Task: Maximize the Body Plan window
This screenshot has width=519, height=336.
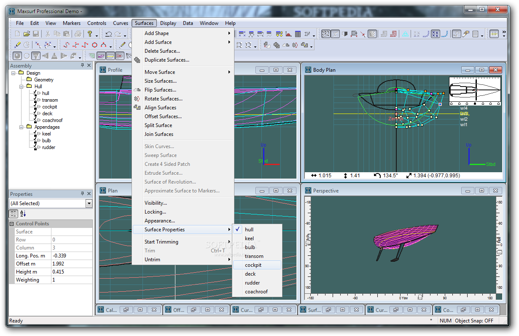Action: (x=481, y=70)
